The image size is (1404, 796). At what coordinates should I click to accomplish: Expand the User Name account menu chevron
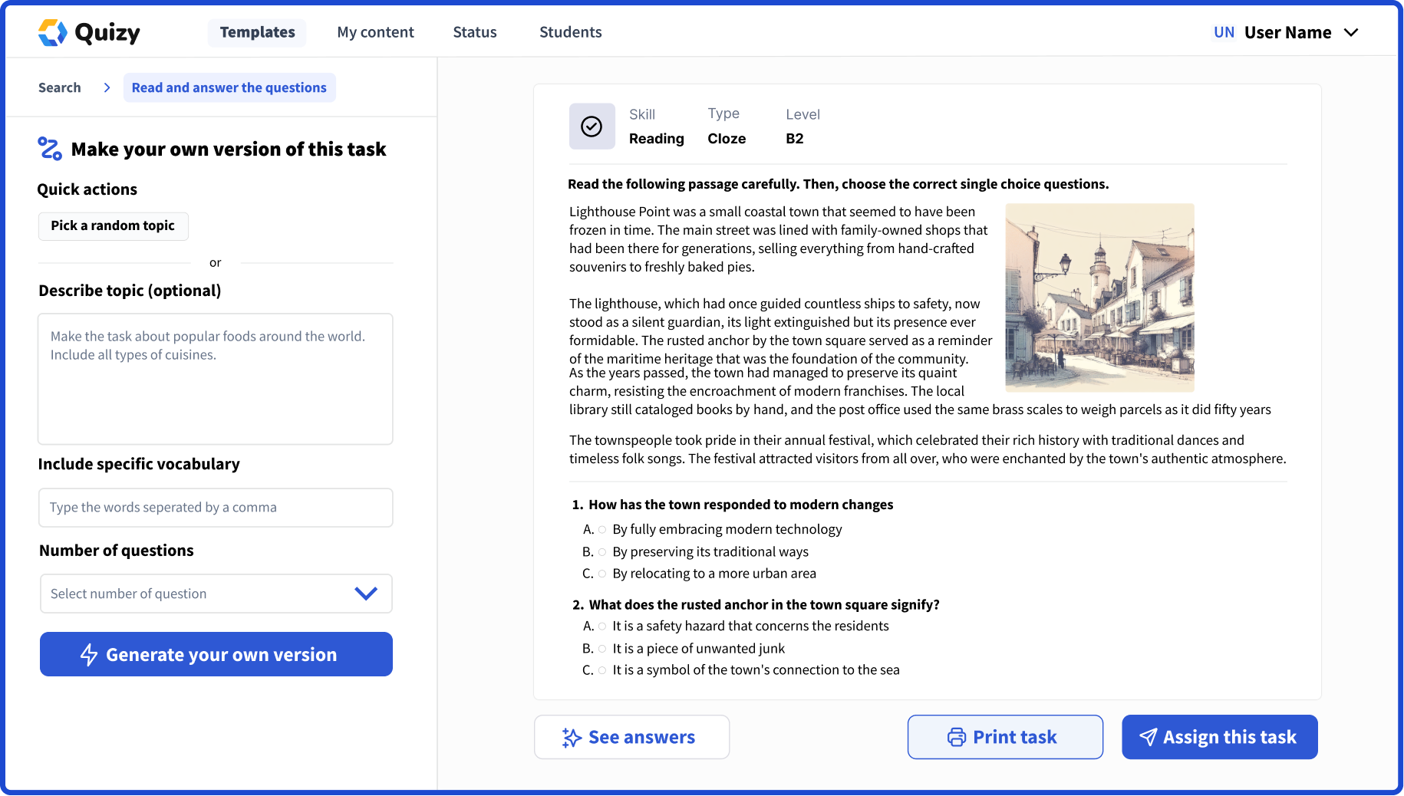(x=1351, y=32)
